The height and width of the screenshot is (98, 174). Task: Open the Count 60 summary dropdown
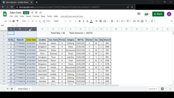153,89
